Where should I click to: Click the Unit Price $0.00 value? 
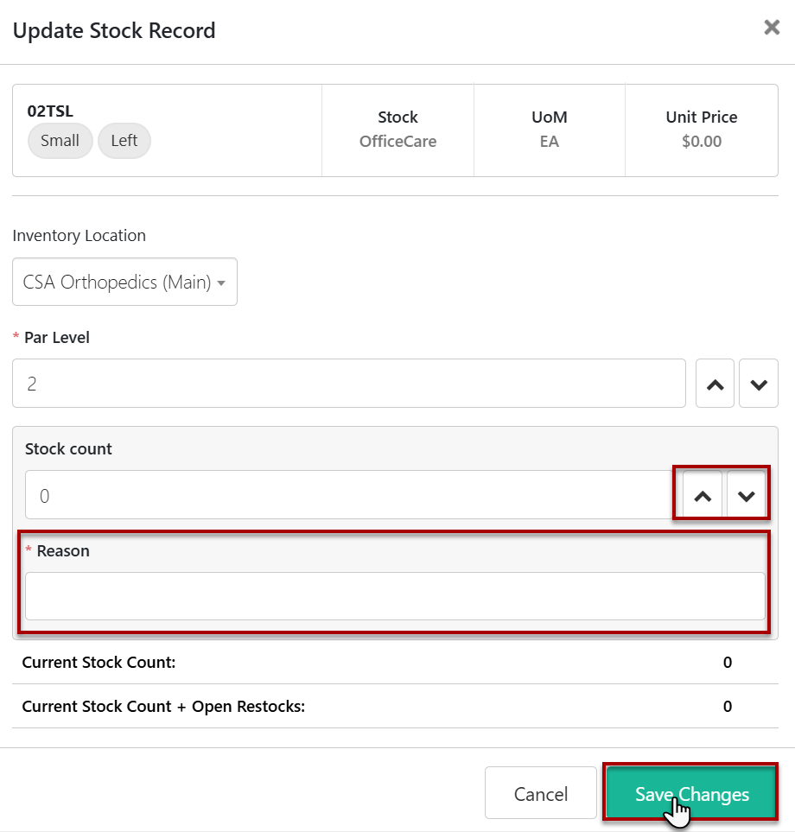click(701, 142)
